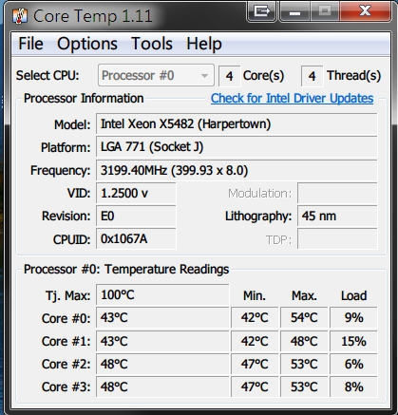
Task: Click the Tj. Max 100°C field
Action: pyautogui.click(x=162, y=295)
